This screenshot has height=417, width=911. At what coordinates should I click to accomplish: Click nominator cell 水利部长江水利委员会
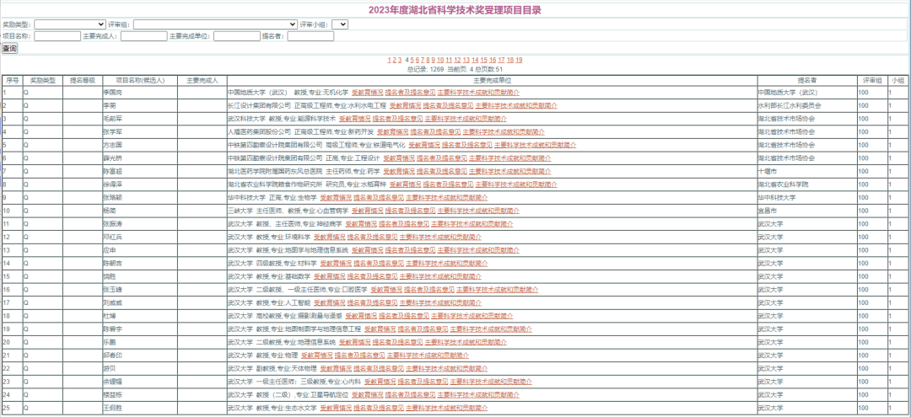click(790, 105)
